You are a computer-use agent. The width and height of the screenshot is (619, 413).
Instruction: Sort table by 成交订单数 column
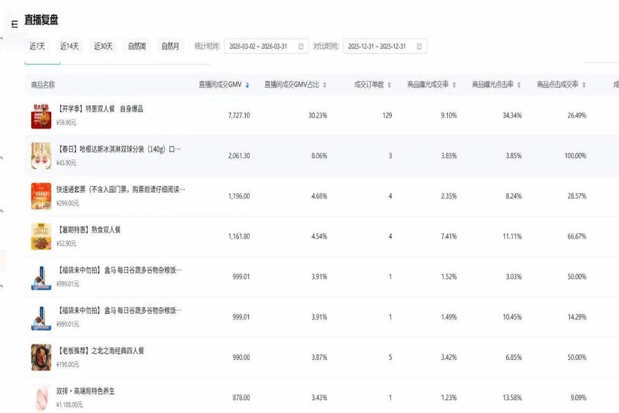coord(389,85)
